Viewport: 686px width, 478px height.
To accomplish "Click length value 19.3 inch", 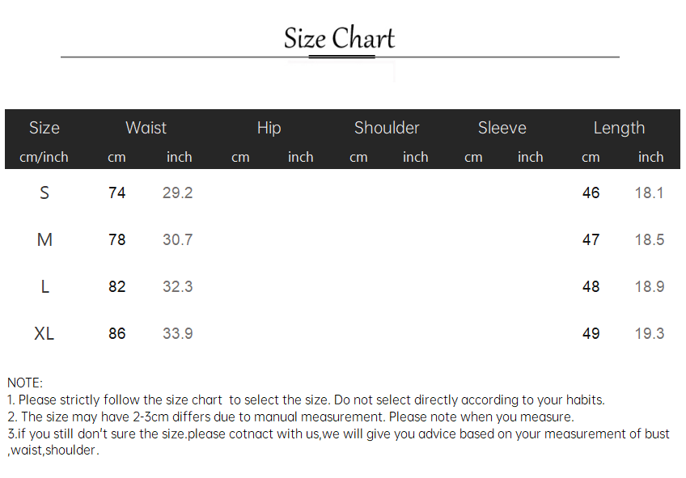I will (x=650, y=334).
